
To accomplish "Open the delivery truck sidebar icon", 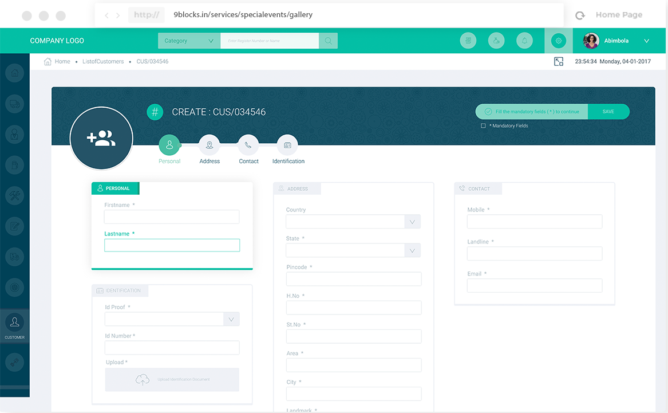I will [14, 104].
